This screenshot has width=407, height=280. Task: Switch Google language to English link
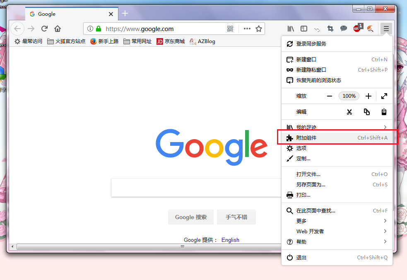pos(230,240)
